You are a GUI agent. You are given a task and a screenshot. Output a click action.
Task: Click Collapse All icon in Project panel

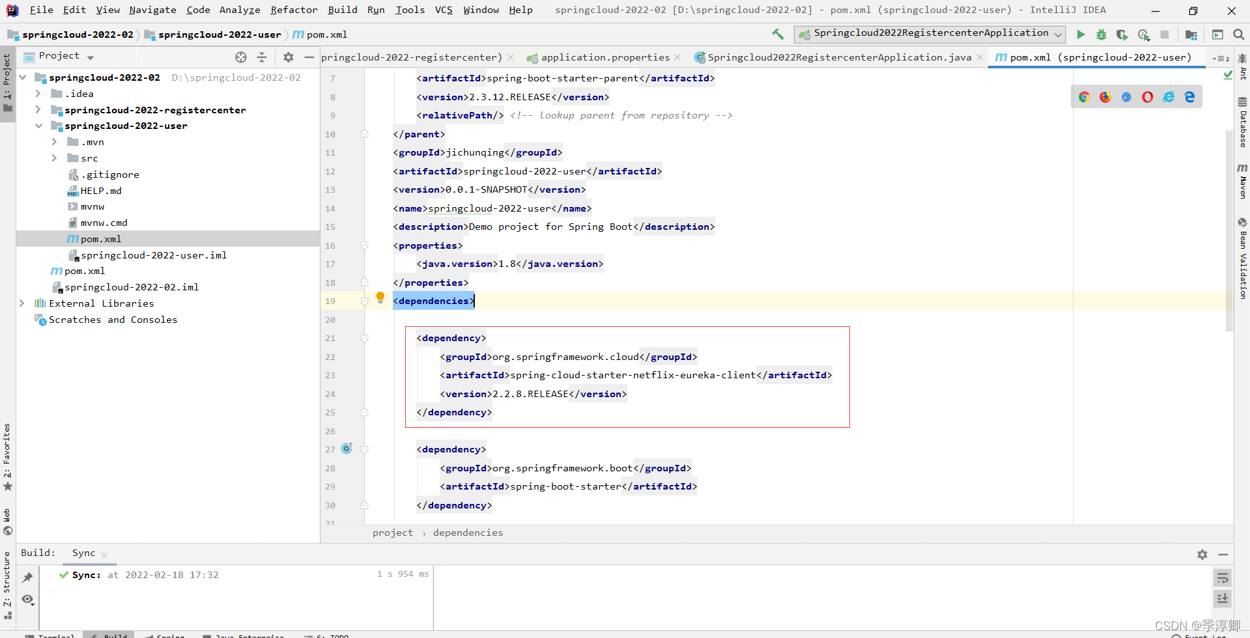[x=262, y=57]
